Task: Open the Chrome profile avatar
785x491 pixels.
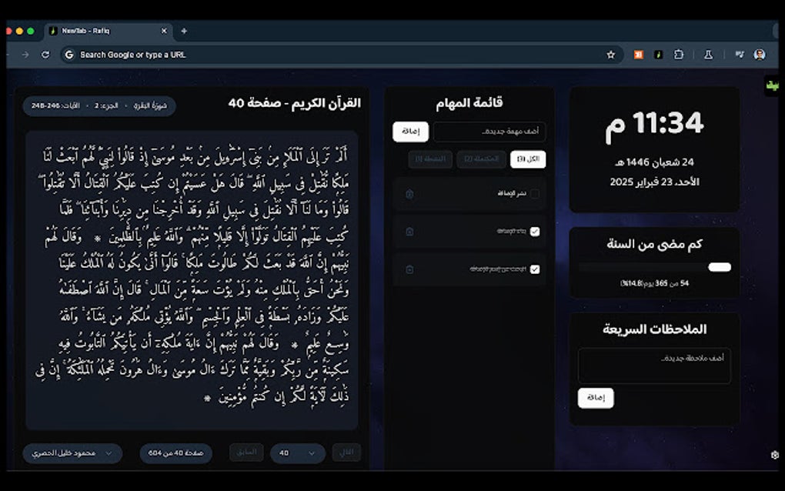Action: (760, 55)
